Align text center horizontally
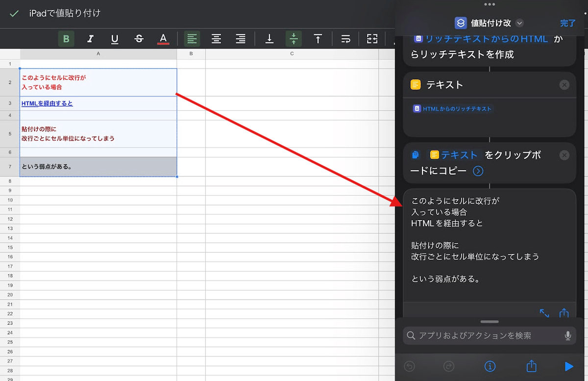The width and height of the screenshot is (588, 381). coord(216,39)
